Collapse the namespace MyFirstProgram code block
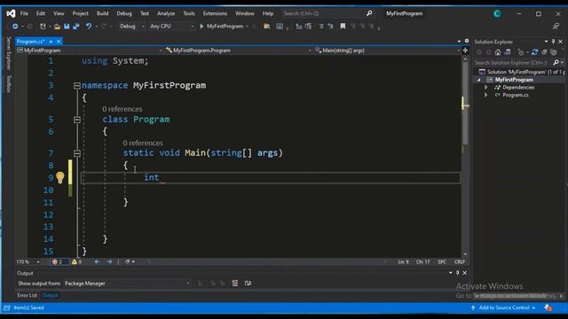The height and width of the screenshot is (319, 568). coord(77,86)
